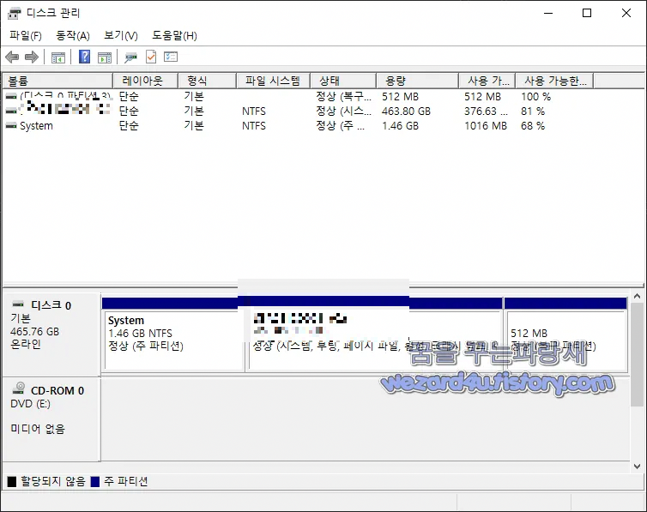The width and height of the screenshot is (647, 512).
Task: Select the System volume row name
Action: (x=36, y=126)
